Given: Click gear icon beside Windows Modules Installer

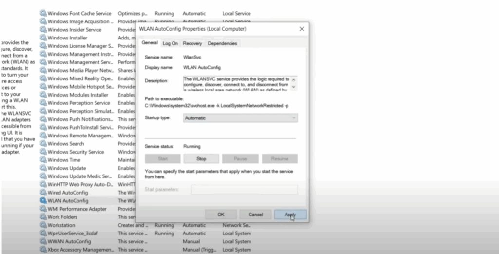Looking at the screenshot, I should pos(43,95).
